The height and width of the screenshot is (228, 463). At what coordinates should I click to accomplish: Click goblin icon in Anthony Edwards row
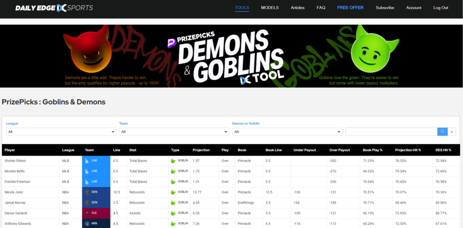point(173,224)
